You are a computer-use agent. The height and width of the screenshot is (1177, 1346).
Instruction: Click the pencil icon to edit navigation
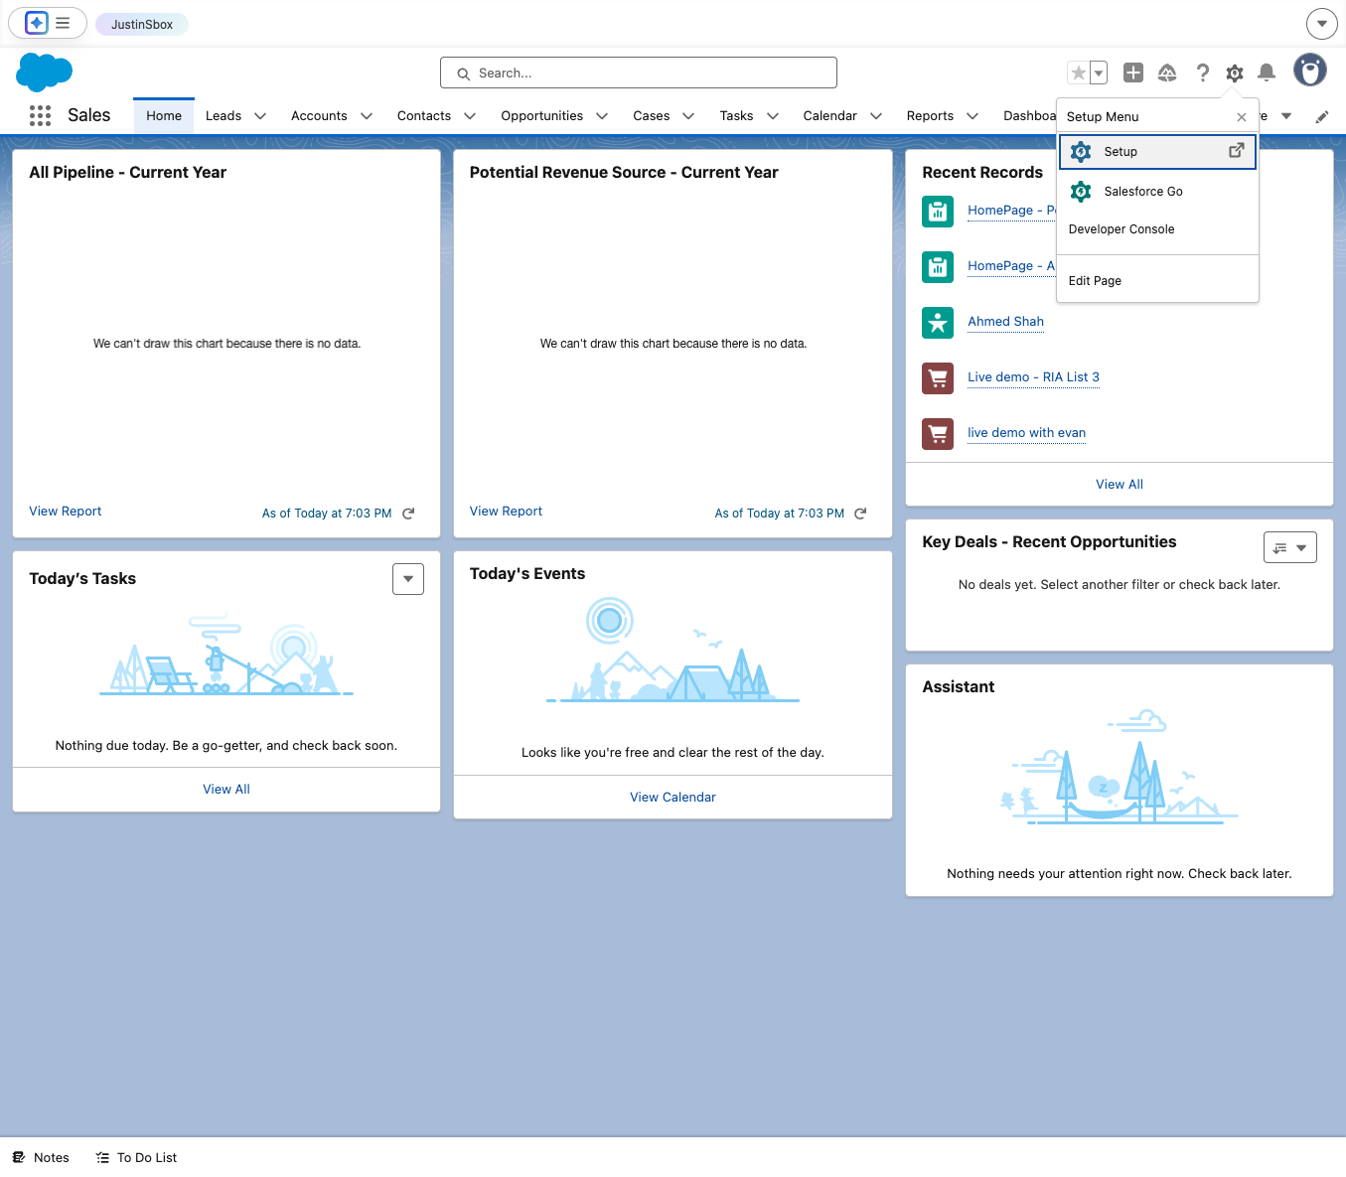pos(1321,116)
